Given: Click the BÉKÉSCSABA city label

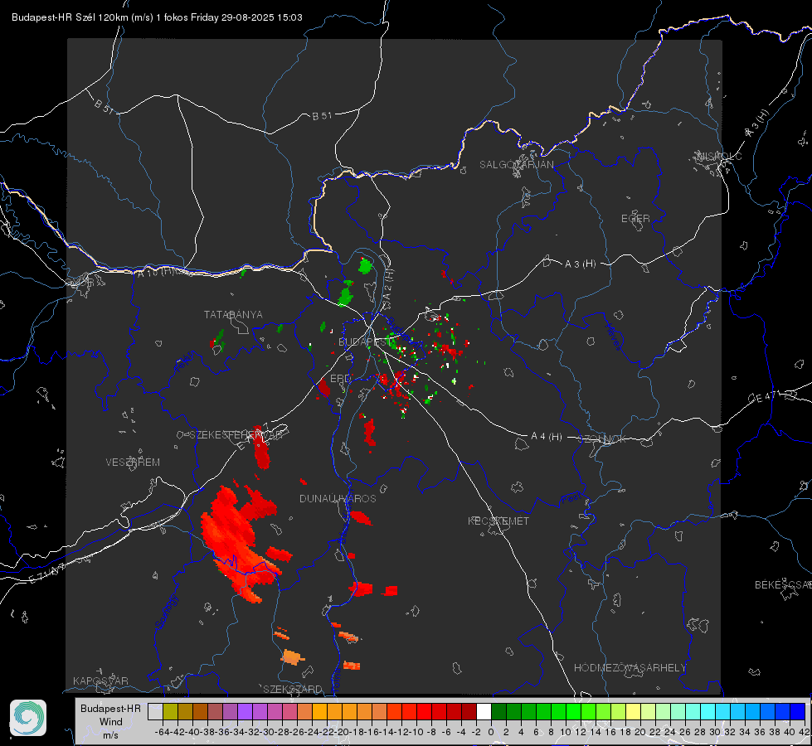Looking at the screenshot, I should (x=783, y=585).
